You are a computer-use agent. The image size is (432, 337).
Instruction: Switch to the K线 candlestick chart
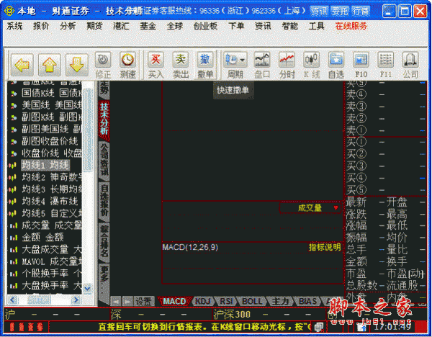(312, 66)
